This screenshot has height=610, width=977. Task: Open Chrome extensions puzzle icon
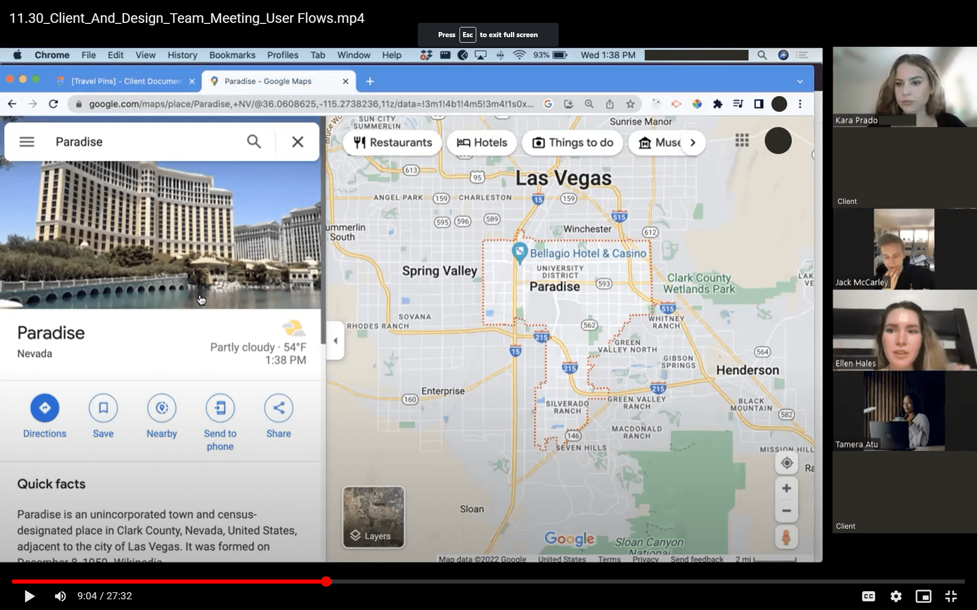click(x=717, y=104)
